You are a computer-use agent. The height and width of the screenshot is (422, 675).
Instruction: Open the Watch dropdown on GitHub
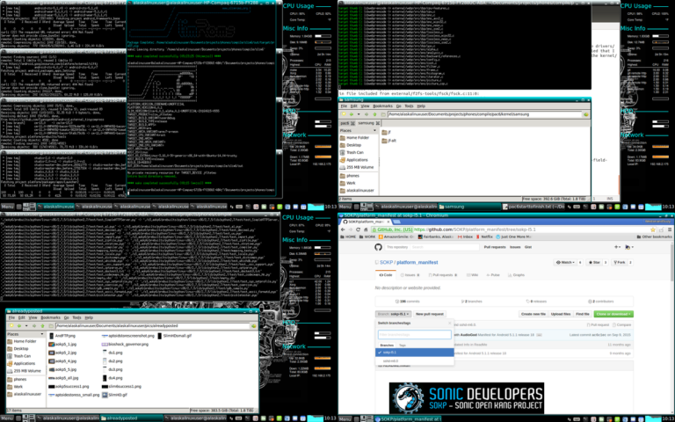click(562, 262)
